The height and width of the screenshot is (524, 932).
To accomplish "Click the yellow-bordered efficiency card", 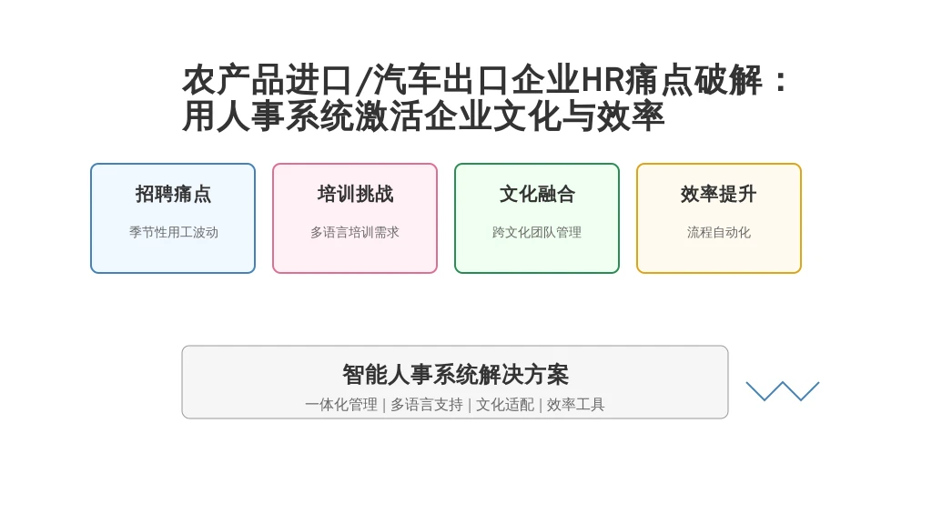I will point(719,255).
